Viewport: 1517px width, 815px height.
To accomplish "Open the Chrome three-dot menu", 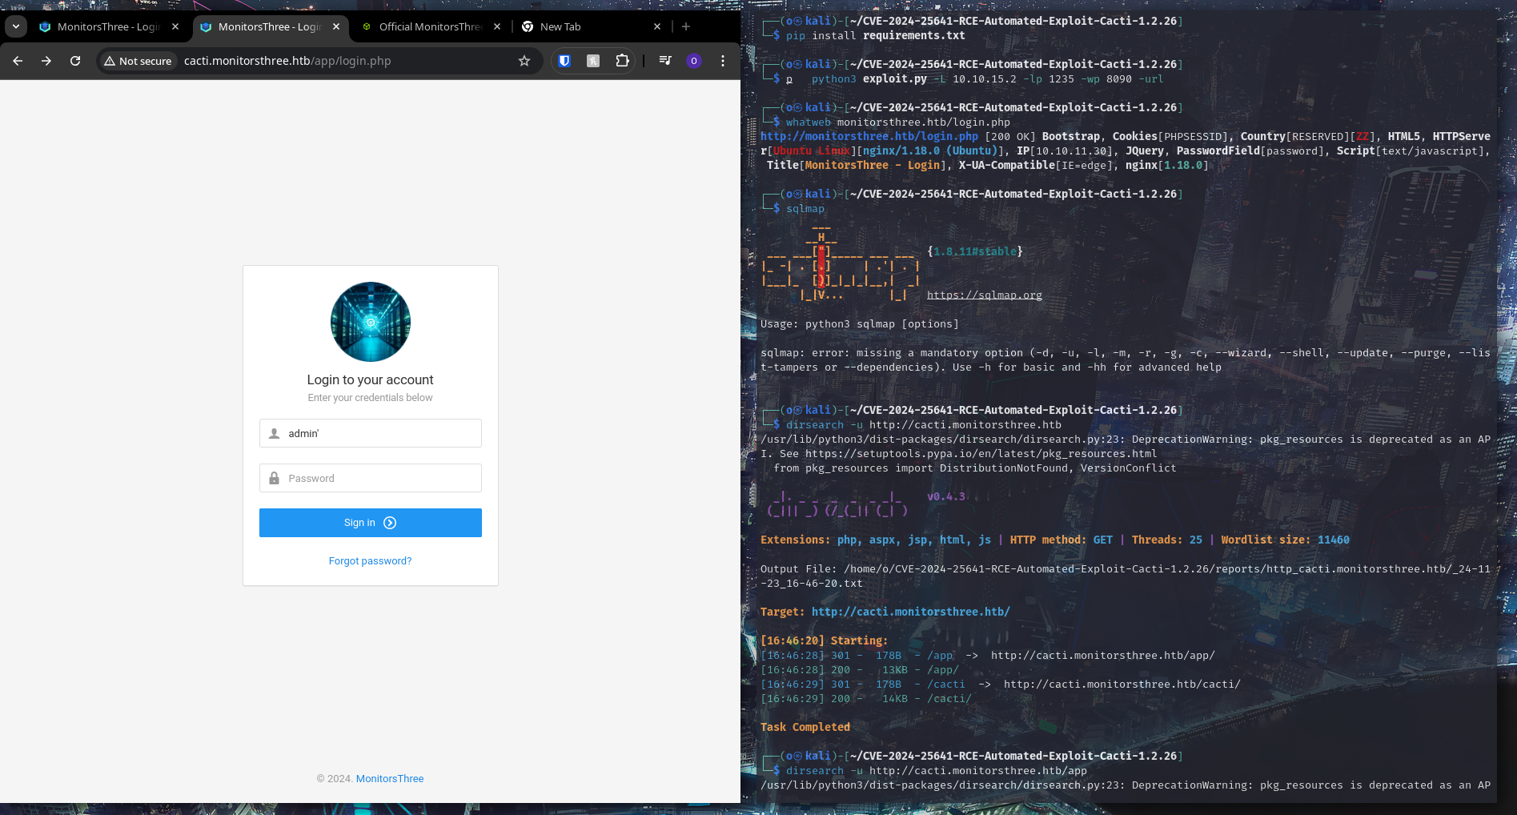I will click(x=723, y=61).
